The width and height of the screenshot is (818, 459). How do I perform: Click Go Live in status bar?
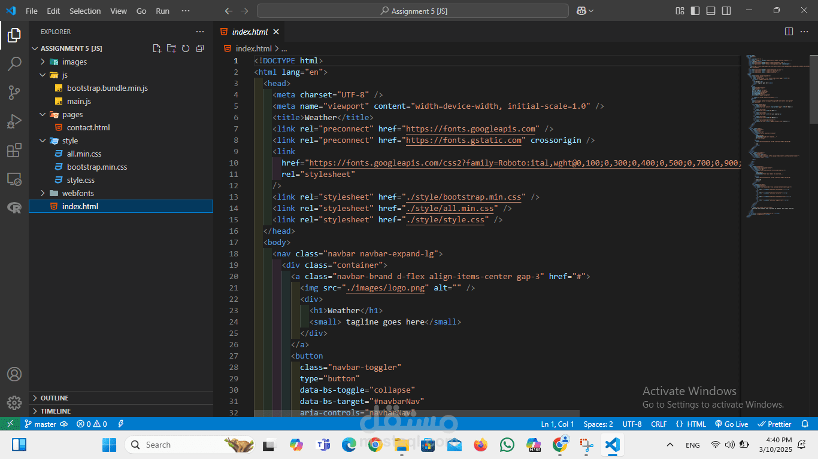coord(731,424)
